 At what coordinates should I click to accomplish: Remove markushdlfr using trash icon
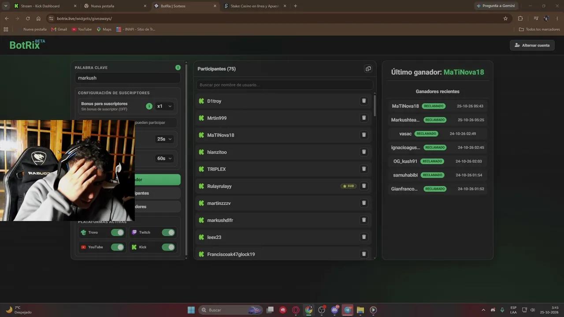(364, 220)
